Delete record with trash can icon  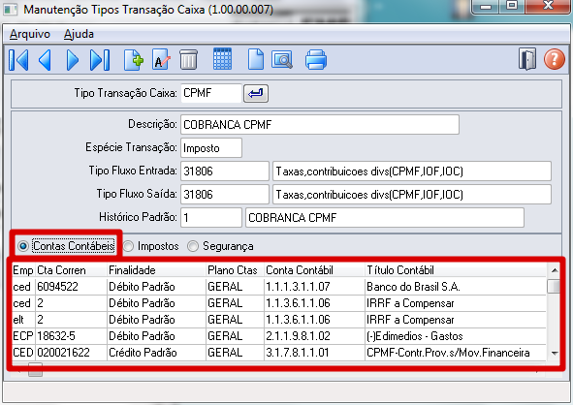pos(188,60)
